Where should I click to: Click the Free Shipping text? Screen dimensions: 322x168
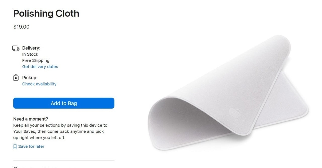36,60
